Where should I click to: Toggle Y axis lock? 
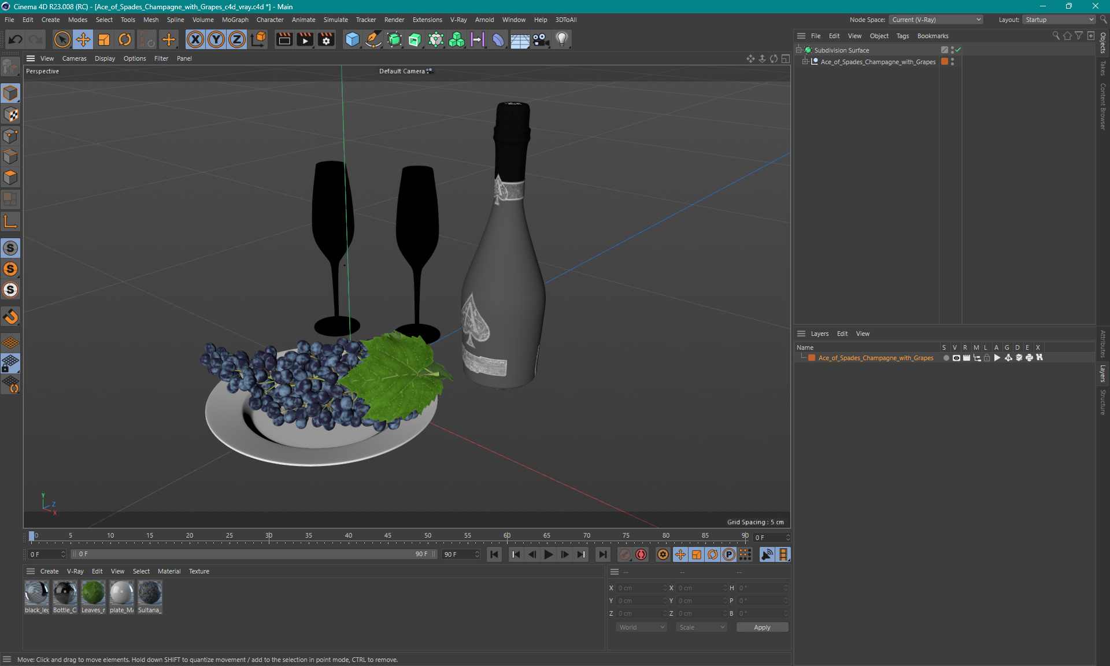[216, 39]
